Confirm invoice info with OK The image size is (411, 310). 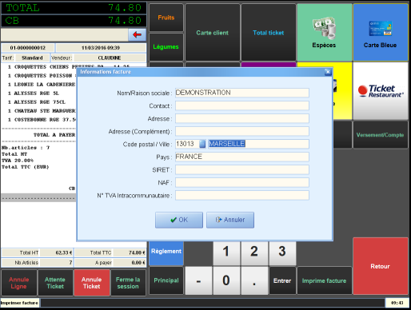click(x=179, y=220)
